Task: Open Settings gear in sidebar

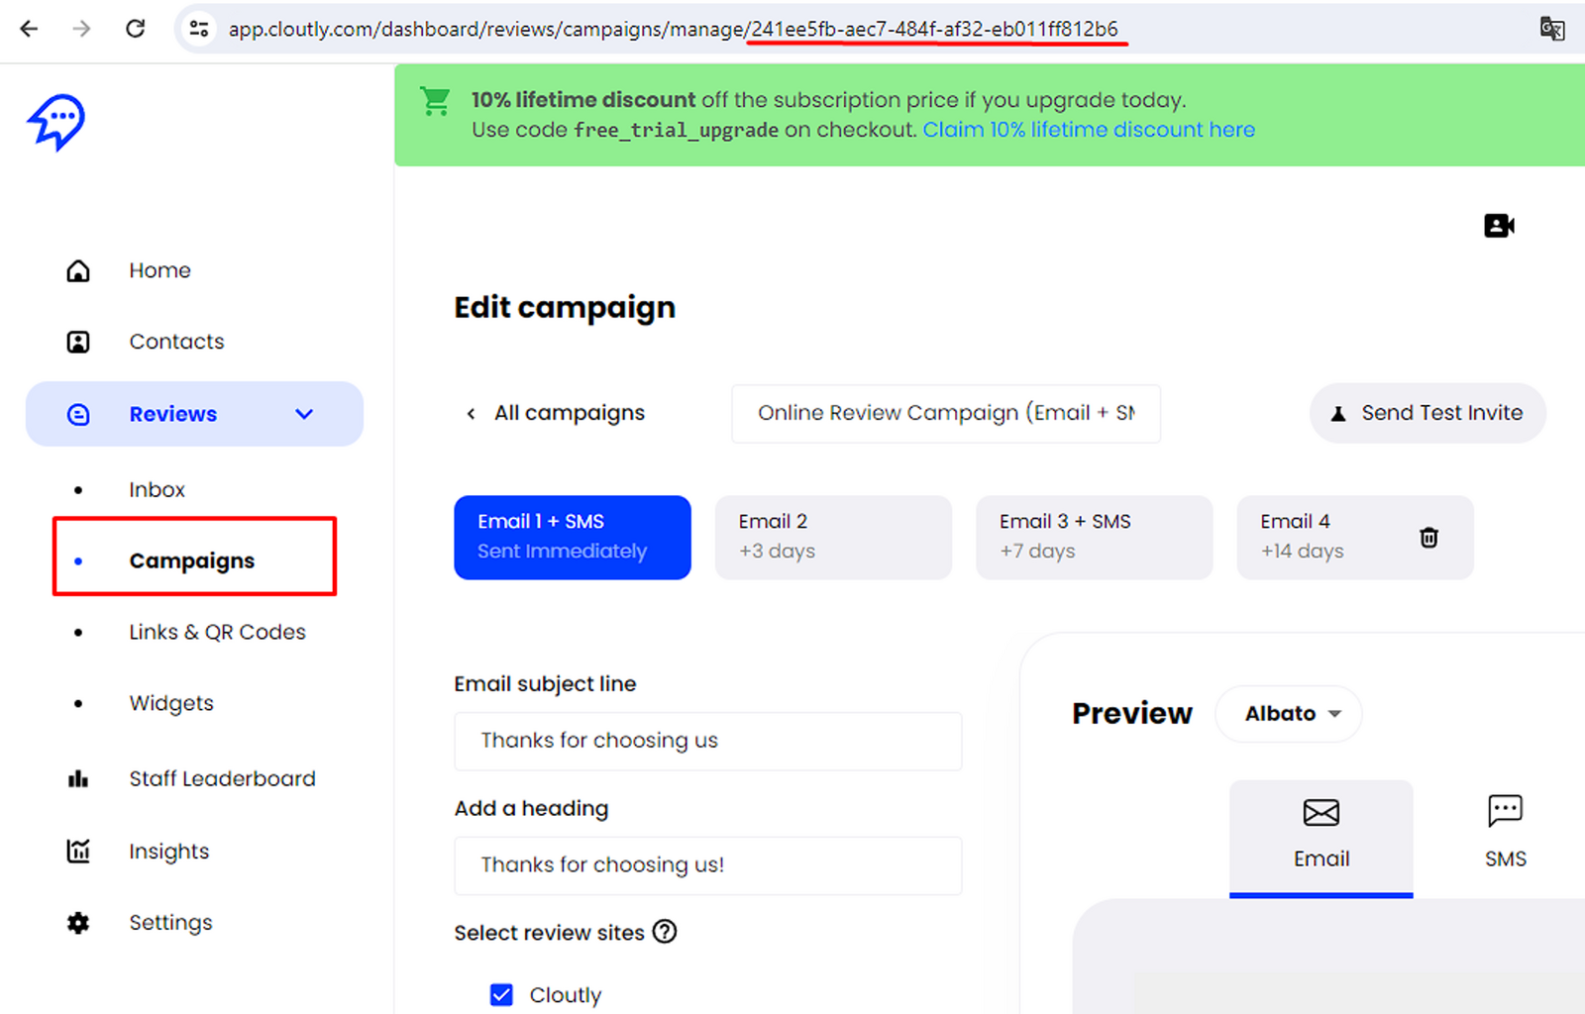Action: click(x=78, y=923)
